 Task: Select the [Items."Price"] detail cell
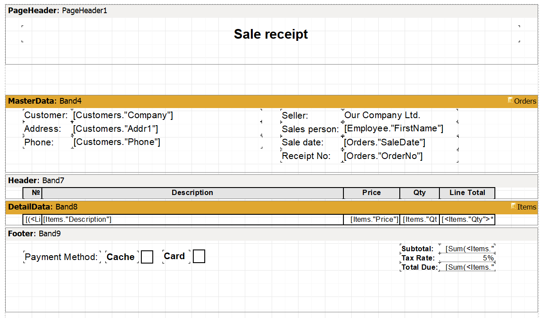(x=372, y=220)
